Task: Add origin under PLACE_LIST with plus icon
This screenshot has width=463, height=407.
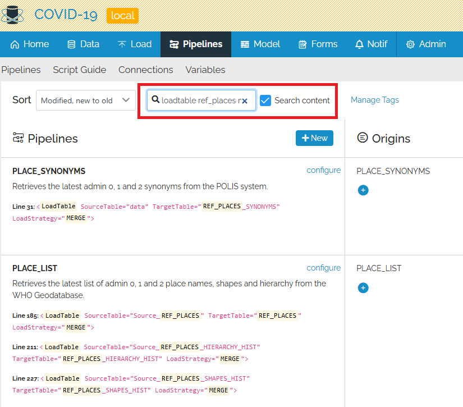Action: coord(363,287)
